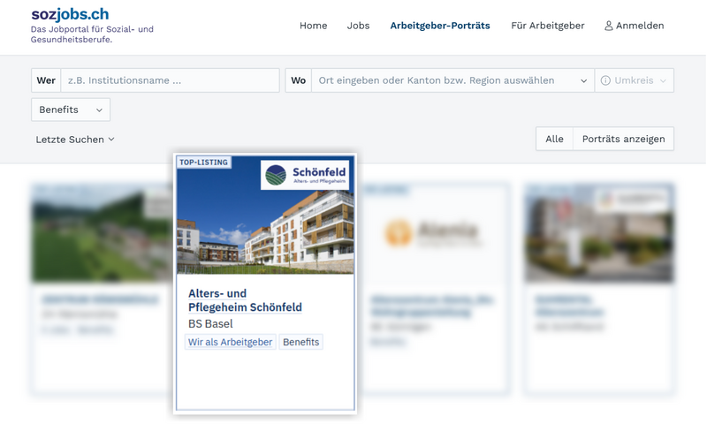Screen dimensions: 707x439
Task: Click the Schönfeld logo on the card
Action: (305, 175)
